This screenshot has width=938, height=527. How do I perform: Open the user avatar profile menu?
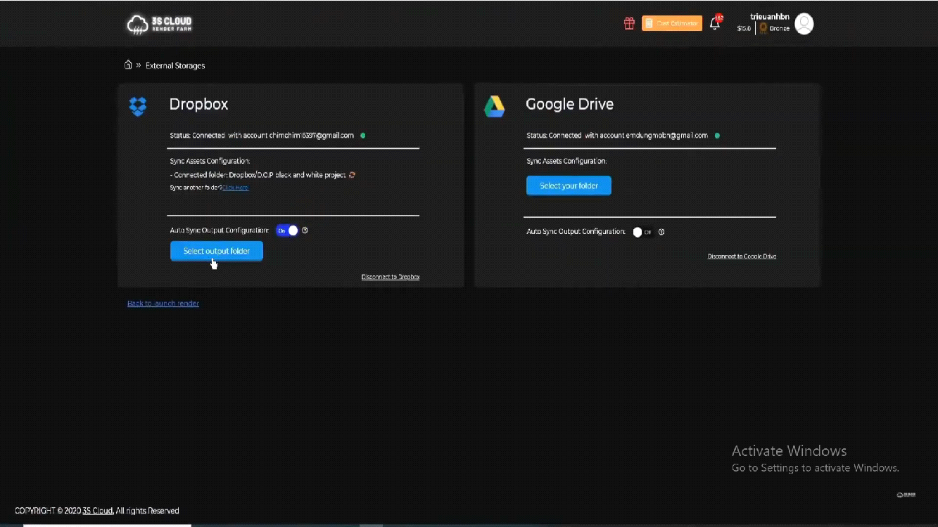coord(804,24)
